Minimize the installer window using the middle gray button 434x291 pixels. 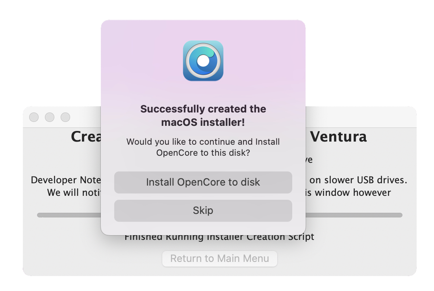click(x=50, y=117)
